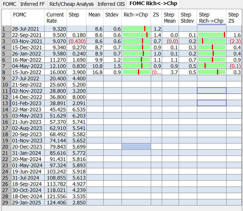
Task: Click the Current Rate column header
Action: point(56,17)
